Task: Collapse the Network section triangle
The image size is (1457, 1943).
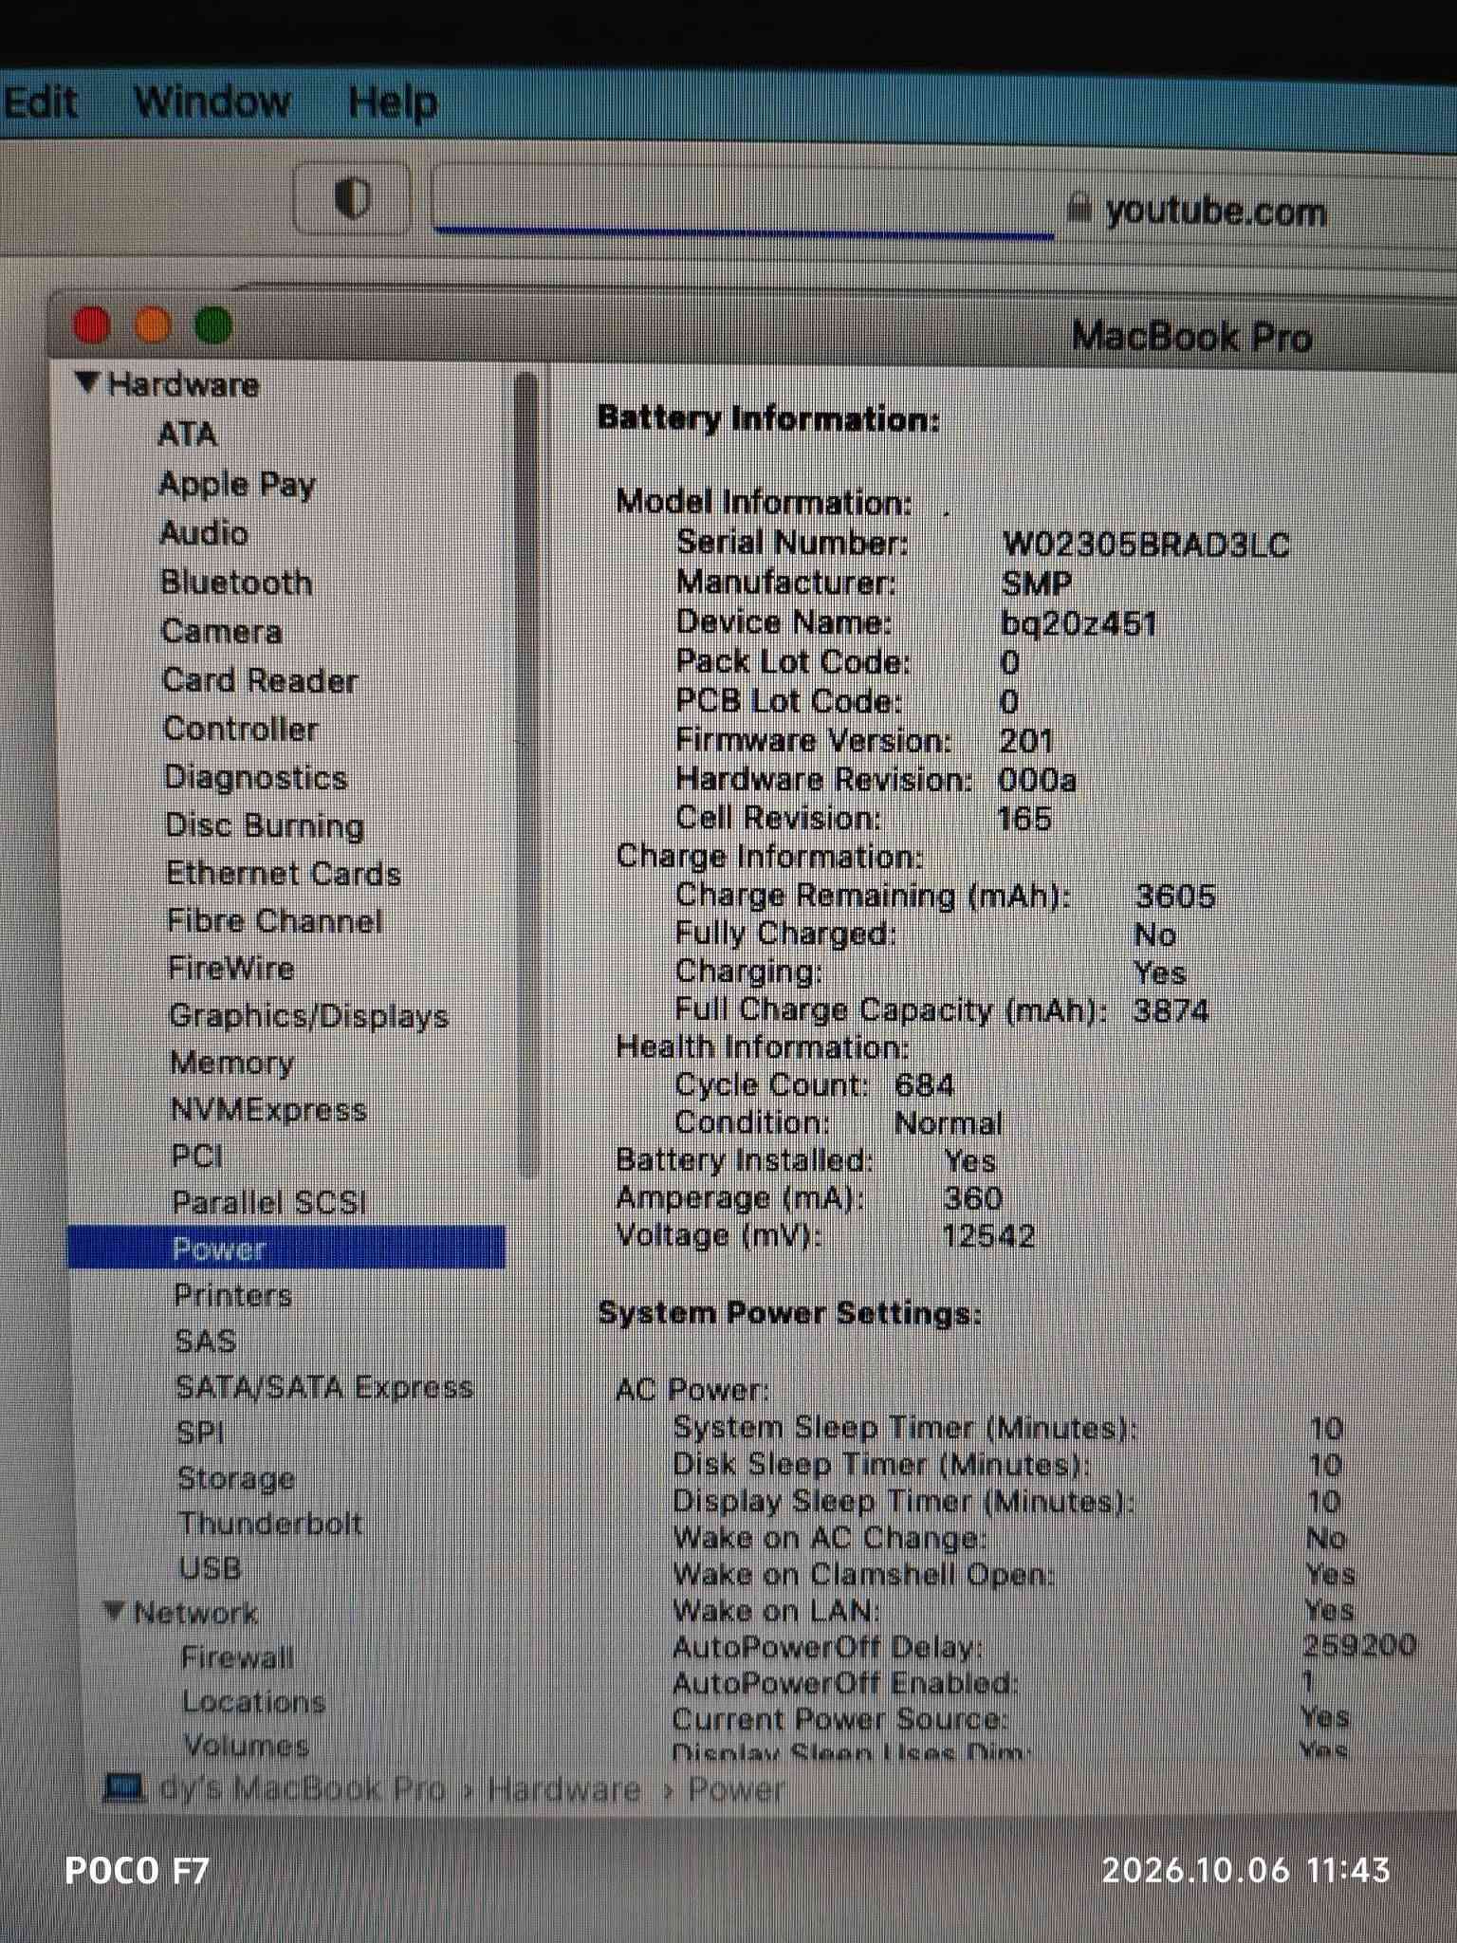Action: pos(114,1610)
